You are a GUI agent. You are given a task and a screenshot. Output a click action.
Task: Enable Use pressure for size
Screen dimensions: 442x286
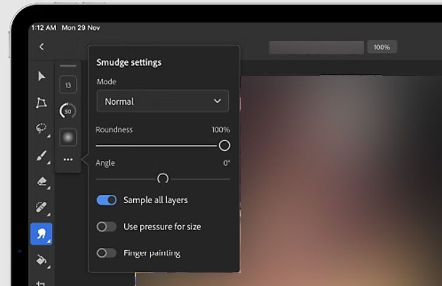click(x=106, y=226)
